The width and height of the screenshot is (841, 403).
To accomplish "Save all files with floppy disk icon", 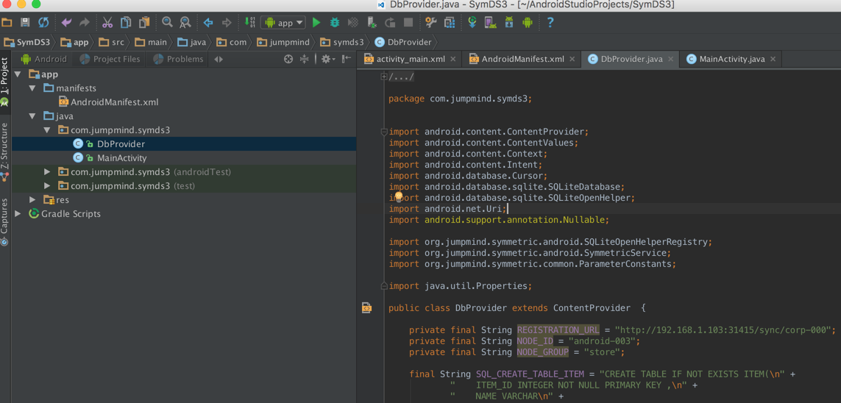I will [25, 23].
